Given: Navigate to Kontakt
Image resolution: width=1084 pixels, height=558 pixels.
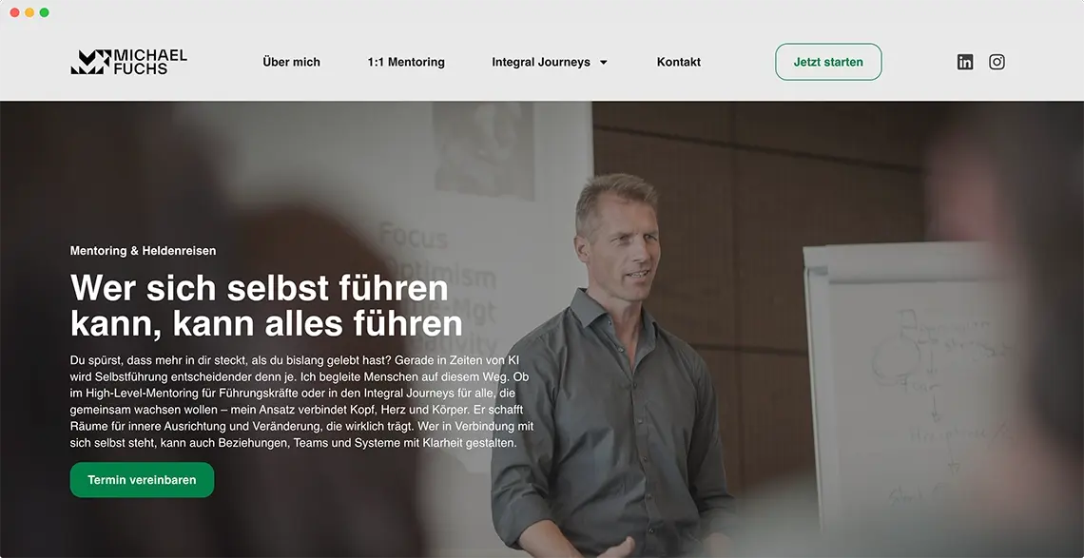Looking at the screenshot, I should coord(679,62).
